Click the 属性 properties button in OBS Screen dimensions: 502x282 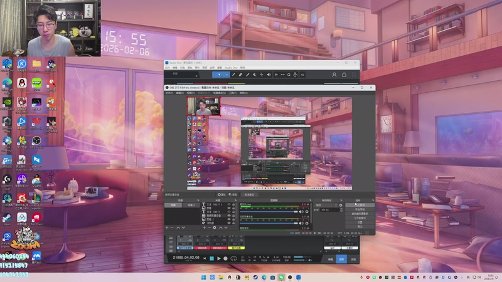pos(222,194)
